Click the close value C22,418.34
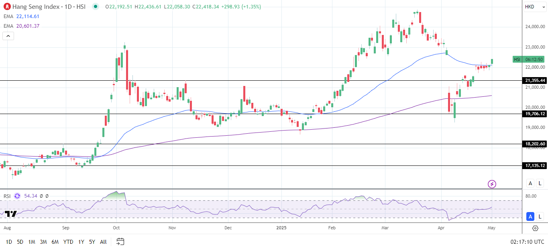The image size is (548, 249). click(206, 7)
